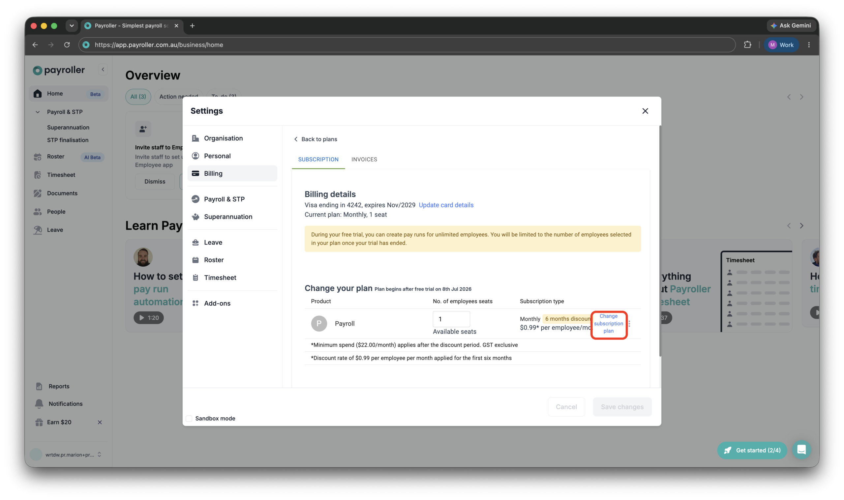Select the All (3) filter chip
The width and height of the screenshot is (844, 500).
[x=138, y=97]
